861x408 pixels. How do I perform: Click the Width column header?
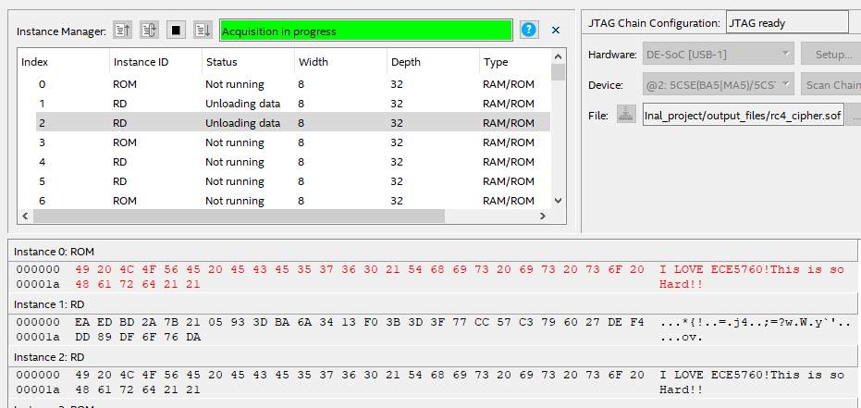(340, 61)
